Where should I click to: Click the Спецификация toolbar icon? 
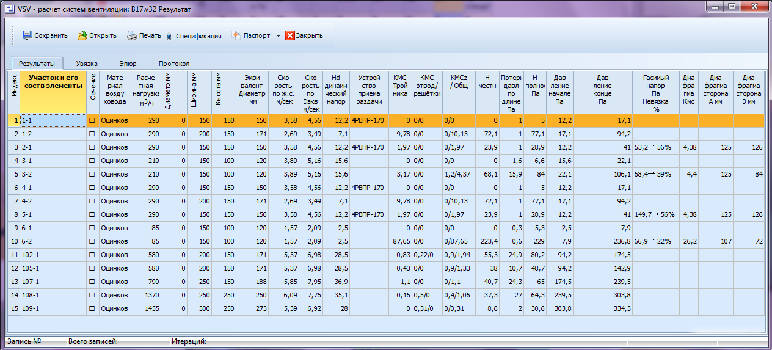point(169,36)
